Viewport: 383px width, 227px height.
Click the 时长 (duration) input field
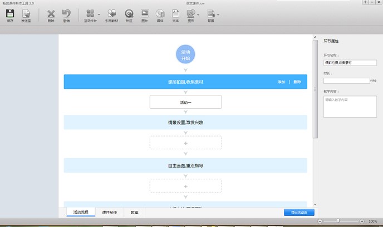346,80
